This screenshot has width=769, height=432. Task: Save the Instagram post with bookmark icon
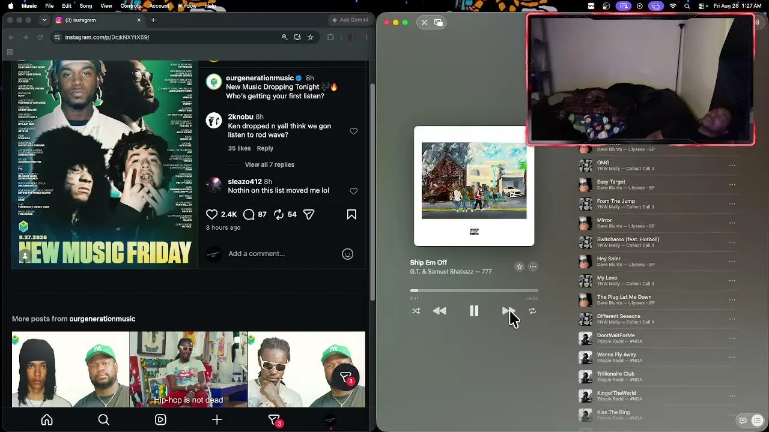tap(351, 214)
